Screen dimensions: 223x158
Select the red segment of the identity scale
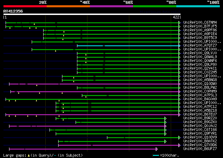pos(25,6)
